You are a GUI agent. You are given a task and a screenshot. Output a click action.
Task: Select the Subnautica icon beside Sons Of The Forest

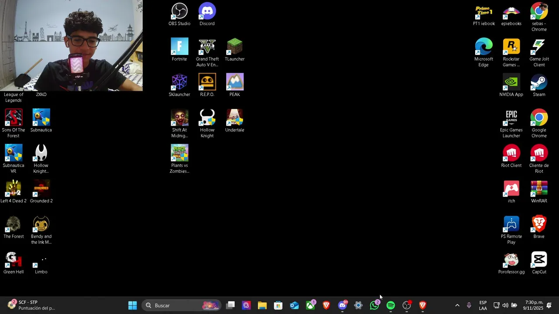click(x=41, y=120)
